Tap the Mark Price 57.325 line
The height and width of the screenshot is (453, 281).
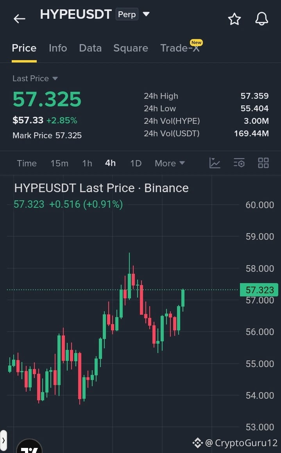coord(47,136)
